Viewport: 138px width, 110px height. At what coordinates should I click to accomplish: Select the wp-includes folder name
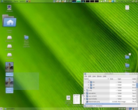click(93, 99)
